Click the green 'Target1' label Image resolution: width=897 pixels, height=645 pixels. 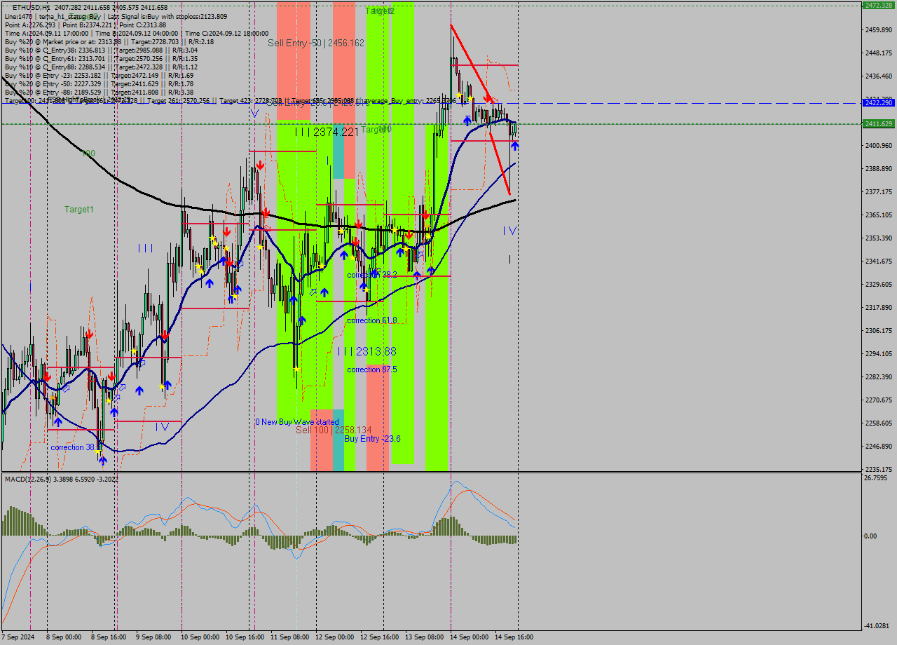(x=79, y=210)
